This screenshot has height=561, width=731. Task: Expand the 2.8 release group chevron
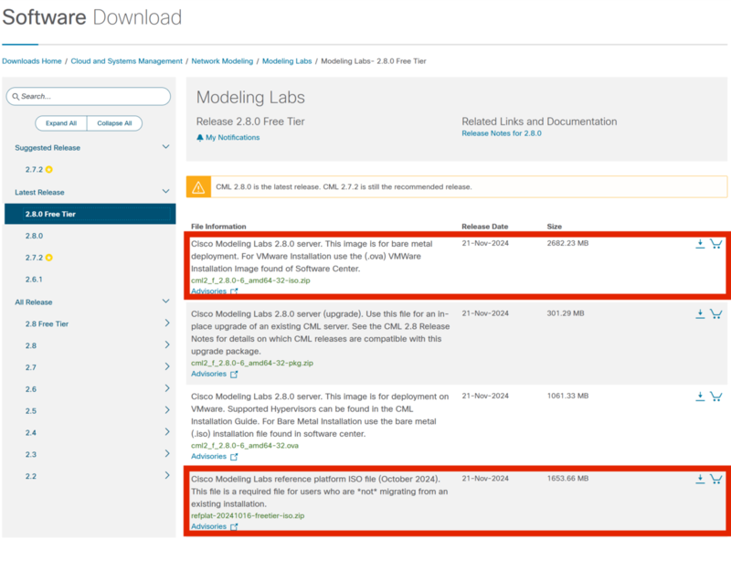[167, 344]
